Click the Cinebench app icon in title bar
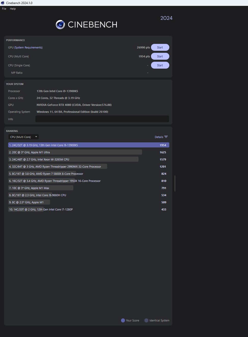Viewport: 248px width, 337px height. (3, 3)
